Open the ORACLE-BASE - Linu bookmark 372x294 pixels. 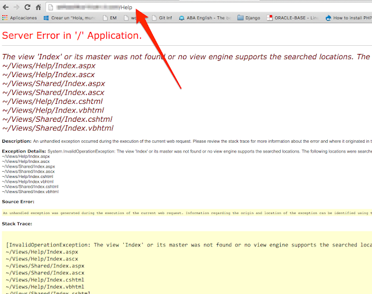coord(296,18)
